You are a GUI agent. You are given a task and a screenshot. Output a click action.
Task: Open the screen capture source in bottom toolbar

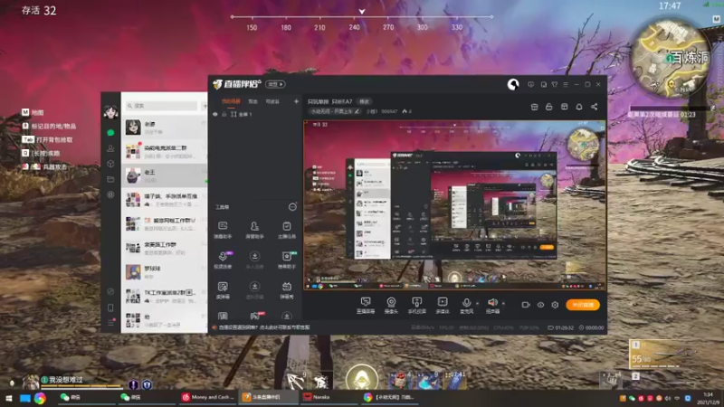pos(366,305)
